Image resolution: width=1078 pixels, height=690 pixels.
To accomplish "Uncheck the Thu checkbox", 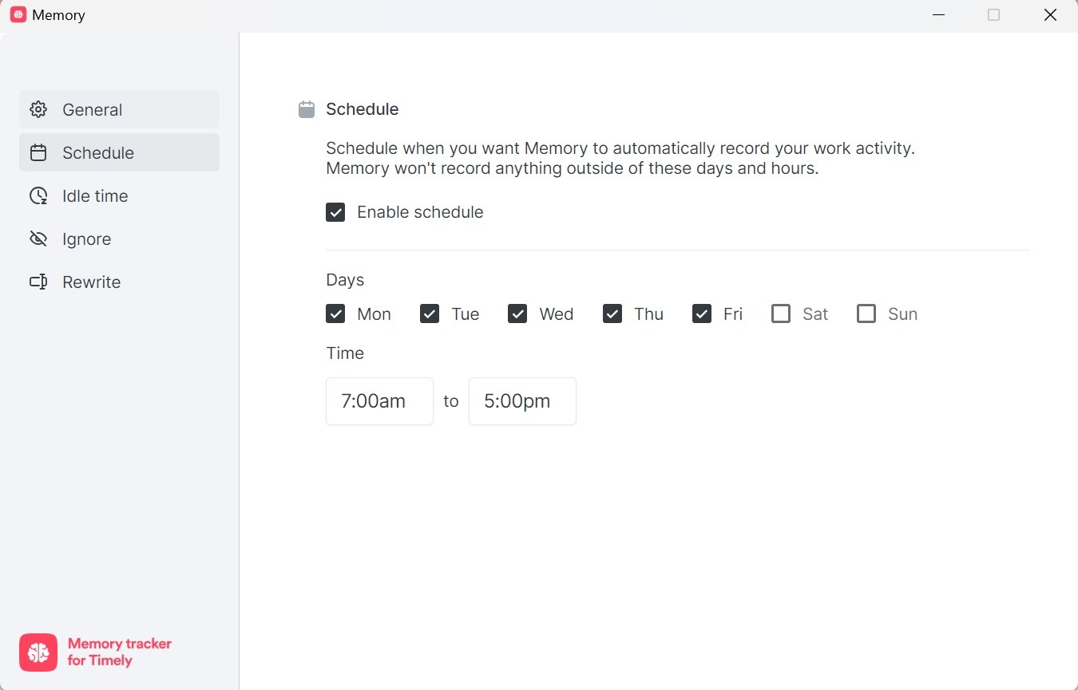I will pyautogui.click(x=612, y=313).
